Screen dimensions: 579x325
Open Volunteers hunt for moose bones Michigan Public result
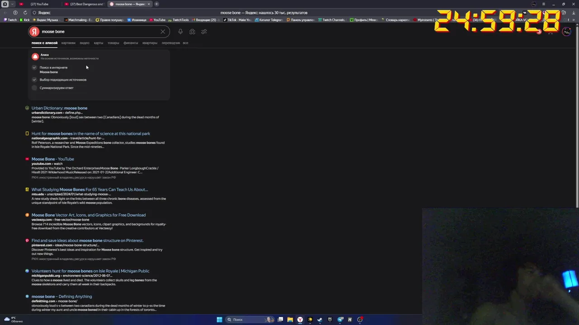90,271
